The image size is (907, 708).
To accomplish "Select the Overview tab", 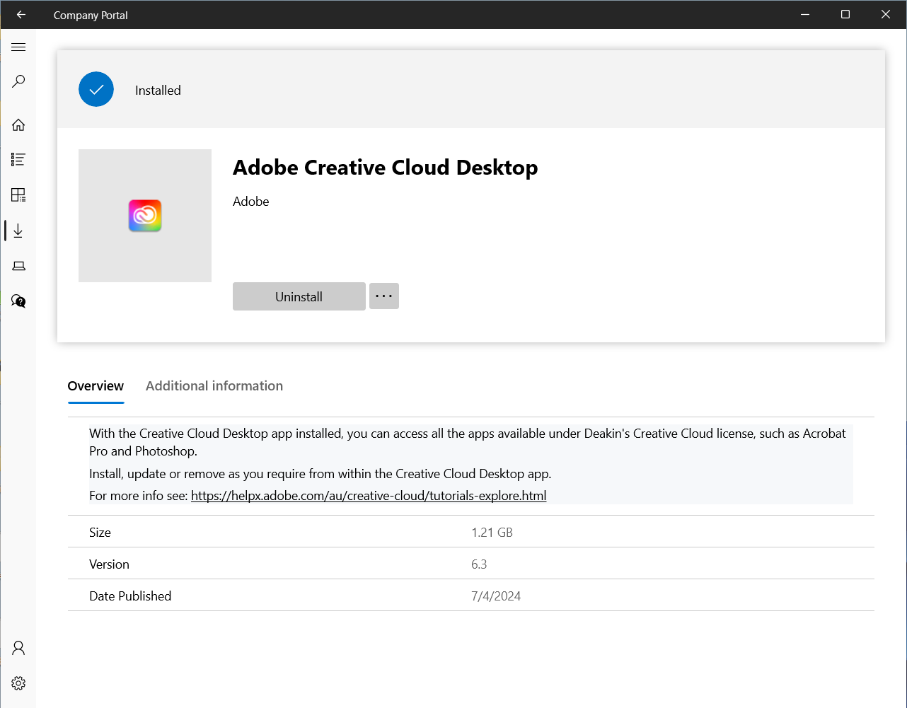I will (96, 386).
